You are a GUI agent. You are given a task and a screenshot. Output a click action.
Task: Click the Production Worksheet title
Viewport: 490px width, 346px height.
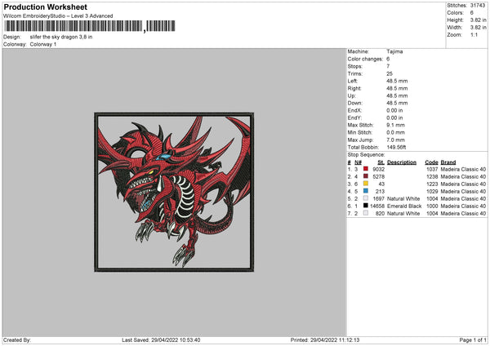click(x=45, y=7)
